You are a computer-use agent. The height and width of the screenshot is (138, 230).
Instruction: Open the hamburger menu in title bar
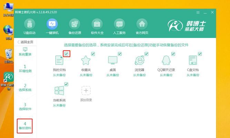198,12
